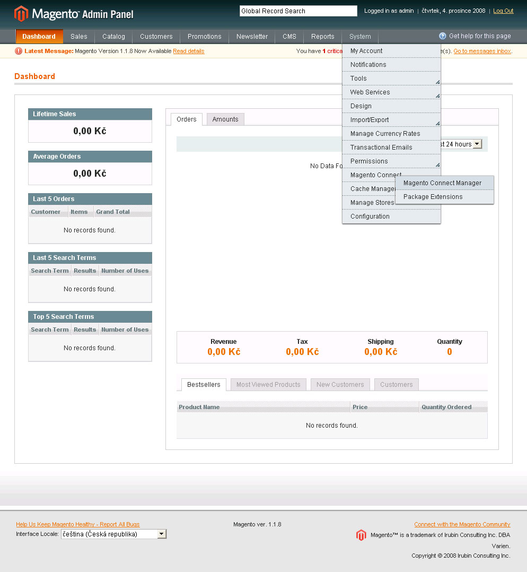
Task: Open the Catalog menu
Action: click(113, 37)
